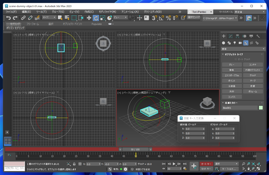This screenshot has height=175, width=269.
Task: Open the 標準 helper category dropdown
Action: pyautogui.click(x=243, y=49)
